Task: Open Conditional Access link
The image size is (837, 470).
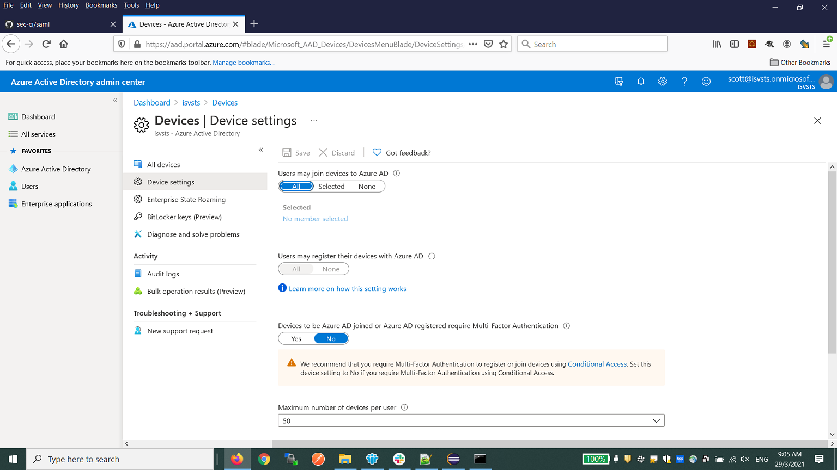Action: click(597, 364)
